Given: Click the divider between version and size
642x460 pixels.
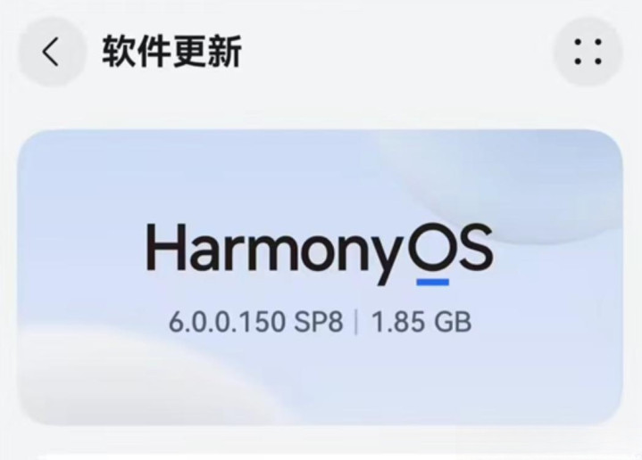Looking at the screenshot, I should pos(356,322).
